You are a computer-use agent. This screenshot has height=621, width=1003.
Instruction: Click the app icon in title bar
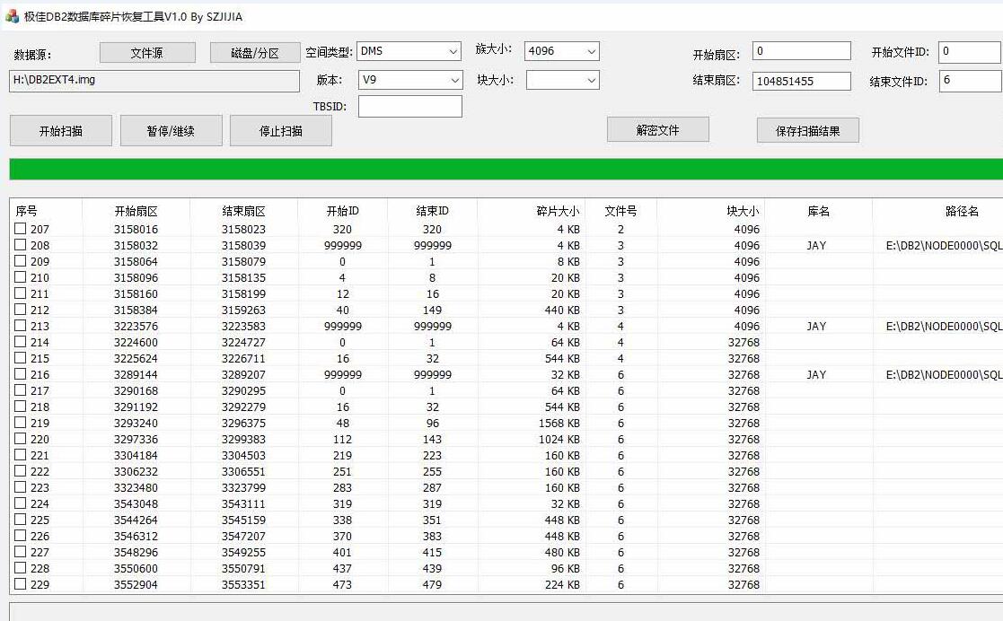pyautogui.click(x=12, y=16)
